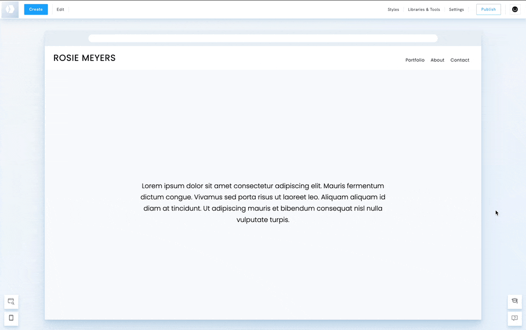This screenshot has height=330, width=526.
Task: Select the ROSIE MEYERS site title
Action: 85,58
